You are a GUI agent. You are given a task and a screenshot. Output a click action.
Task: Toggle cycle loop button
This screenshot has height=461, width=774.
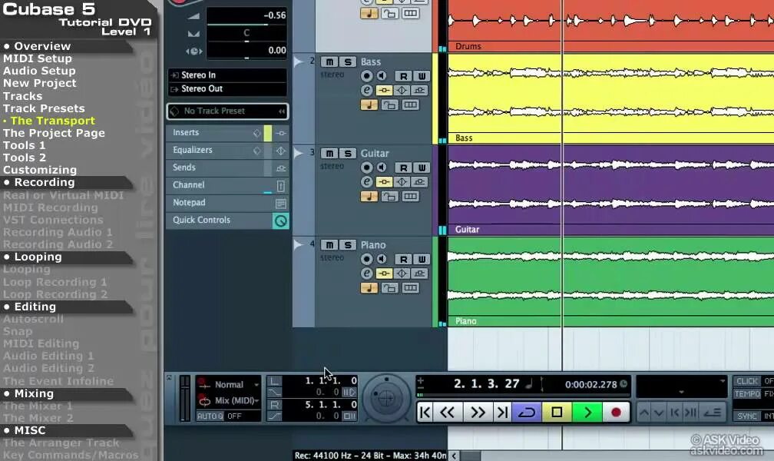[527, 412]
